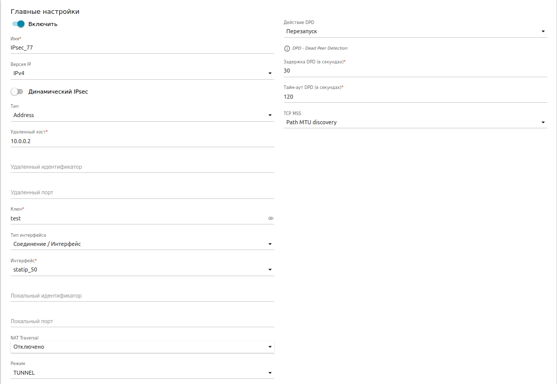Image resolution: width=557 pixels, height=384 pixels.
Task: Focus the Удаленный идентификатор field
Action: click(142, 167)
